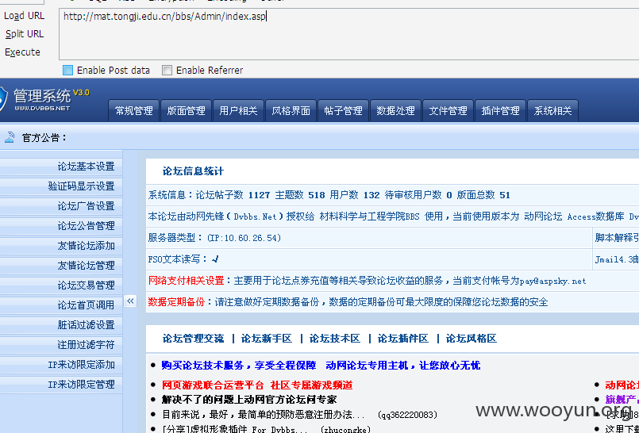Open the 帖子管理 tab
The image size is (639, 433).
(343, 111)
